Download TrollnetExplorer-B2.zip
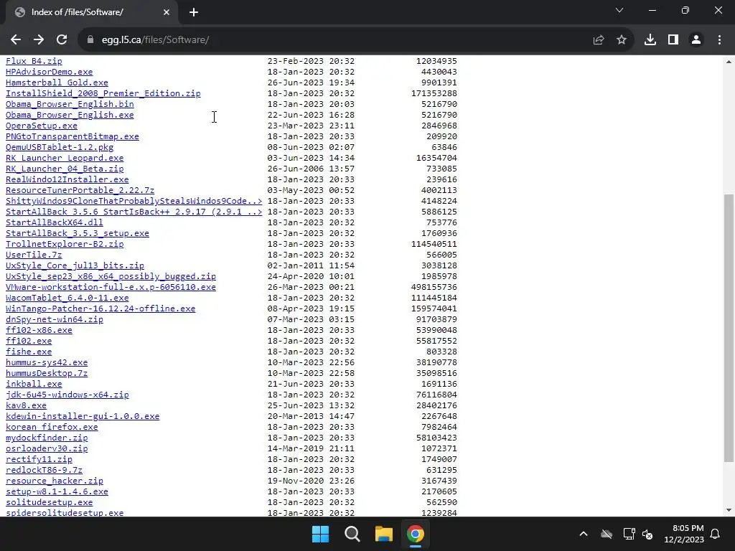 pyautogui.click(x=65, y=244)
